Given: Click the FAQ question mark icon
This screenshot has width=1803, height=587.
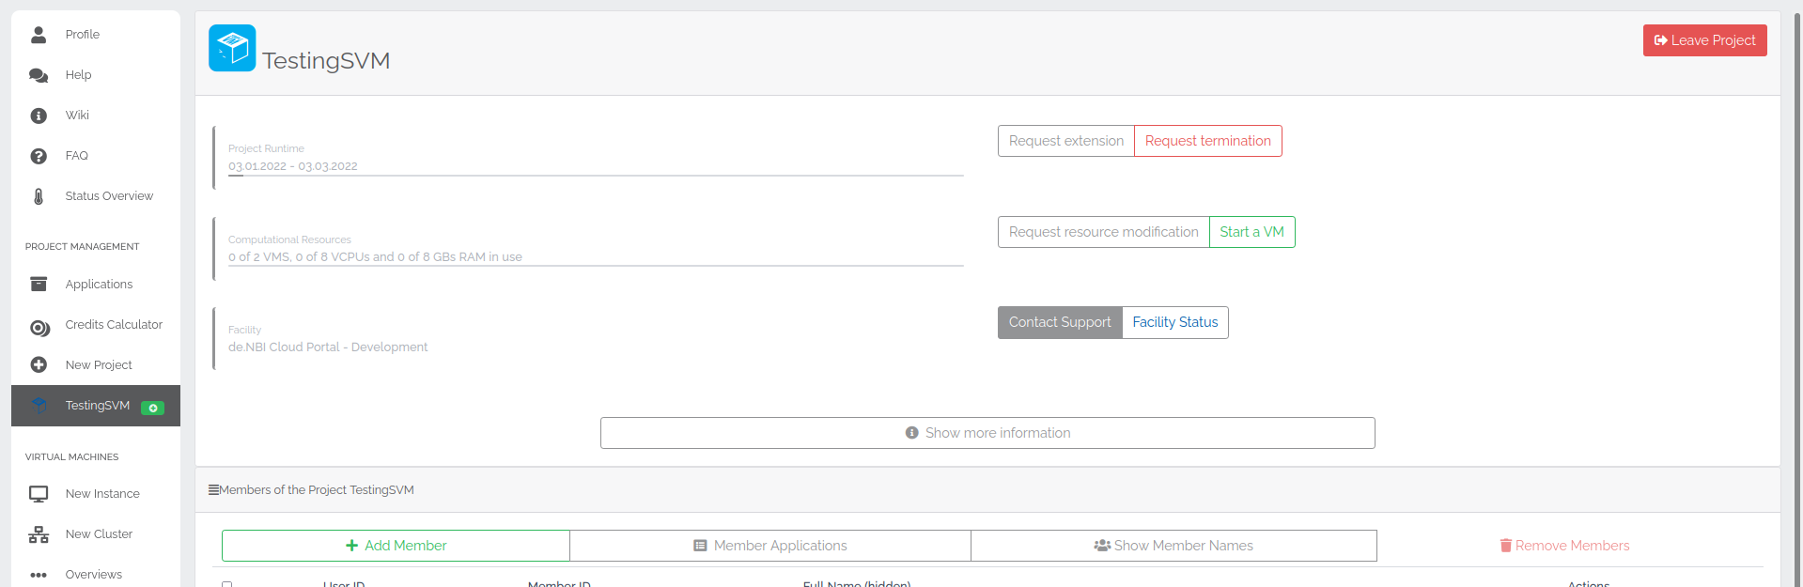Looking at the screenshot, I should [39, 156].
